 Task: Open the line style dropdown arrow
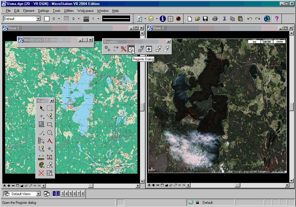point(79,19)
